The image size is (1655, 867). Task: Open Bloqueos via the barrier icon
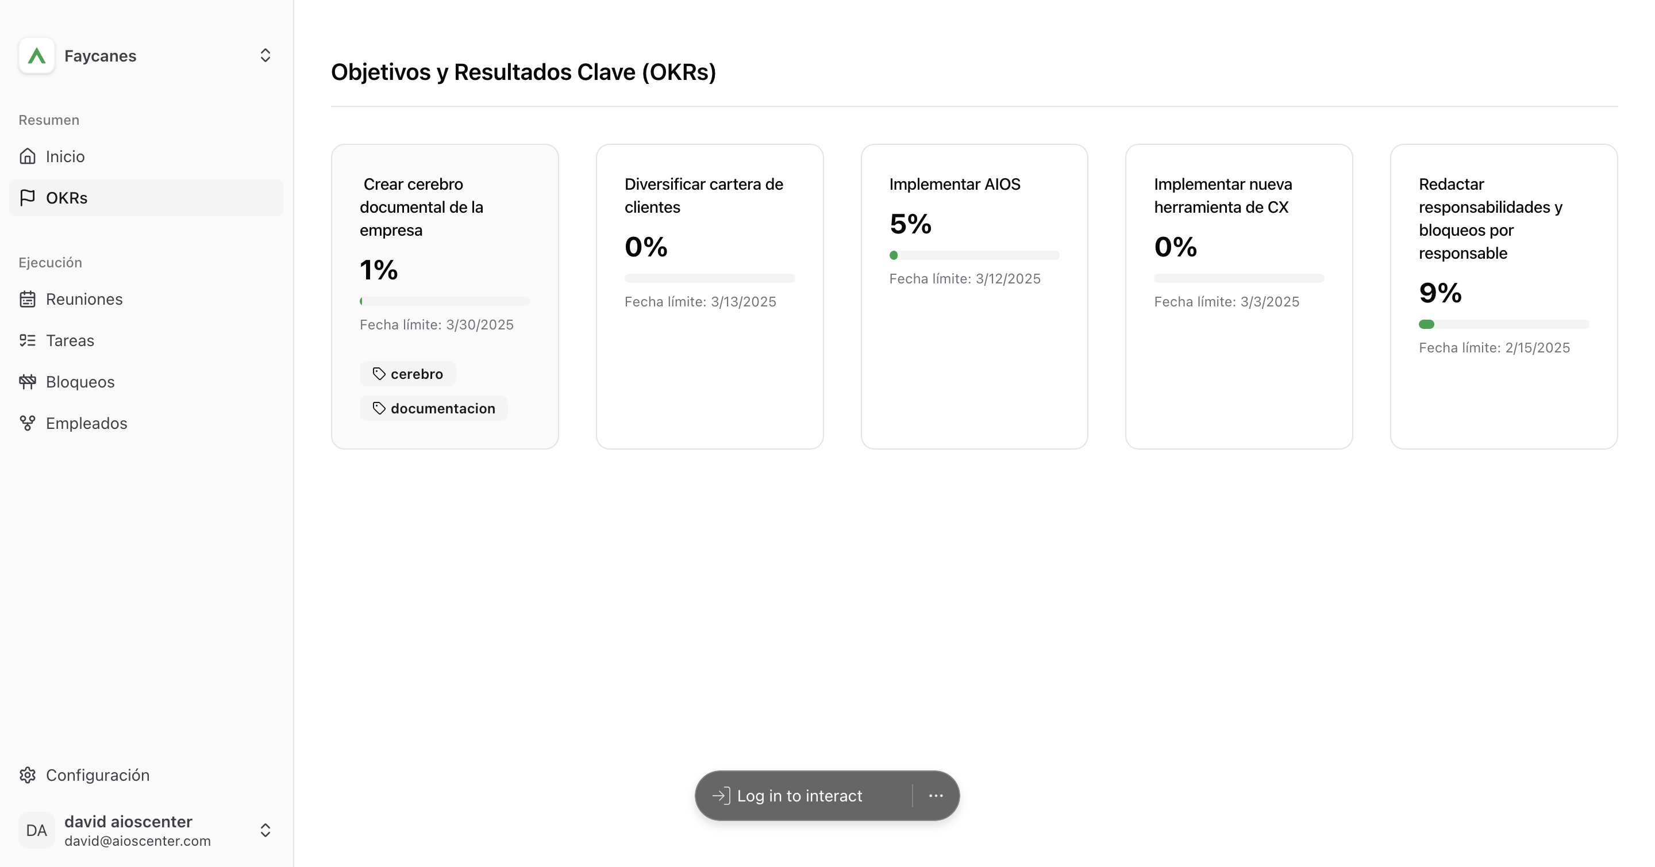(x=28, y=382)
